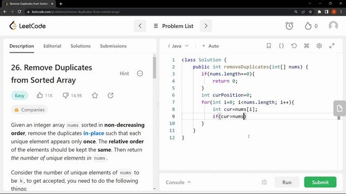This screenshot has height=194, width=346.
Task: Place cursor on line 9 of code
Action: pos(259,116)
